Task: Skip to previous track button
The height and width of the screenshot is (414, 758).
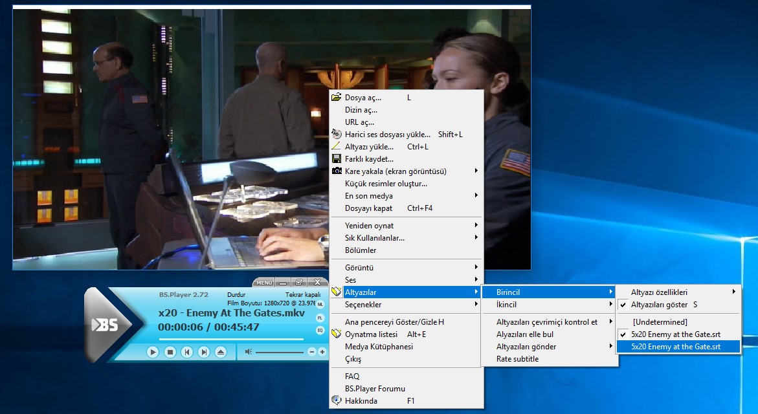Action: tap(186, 352)
